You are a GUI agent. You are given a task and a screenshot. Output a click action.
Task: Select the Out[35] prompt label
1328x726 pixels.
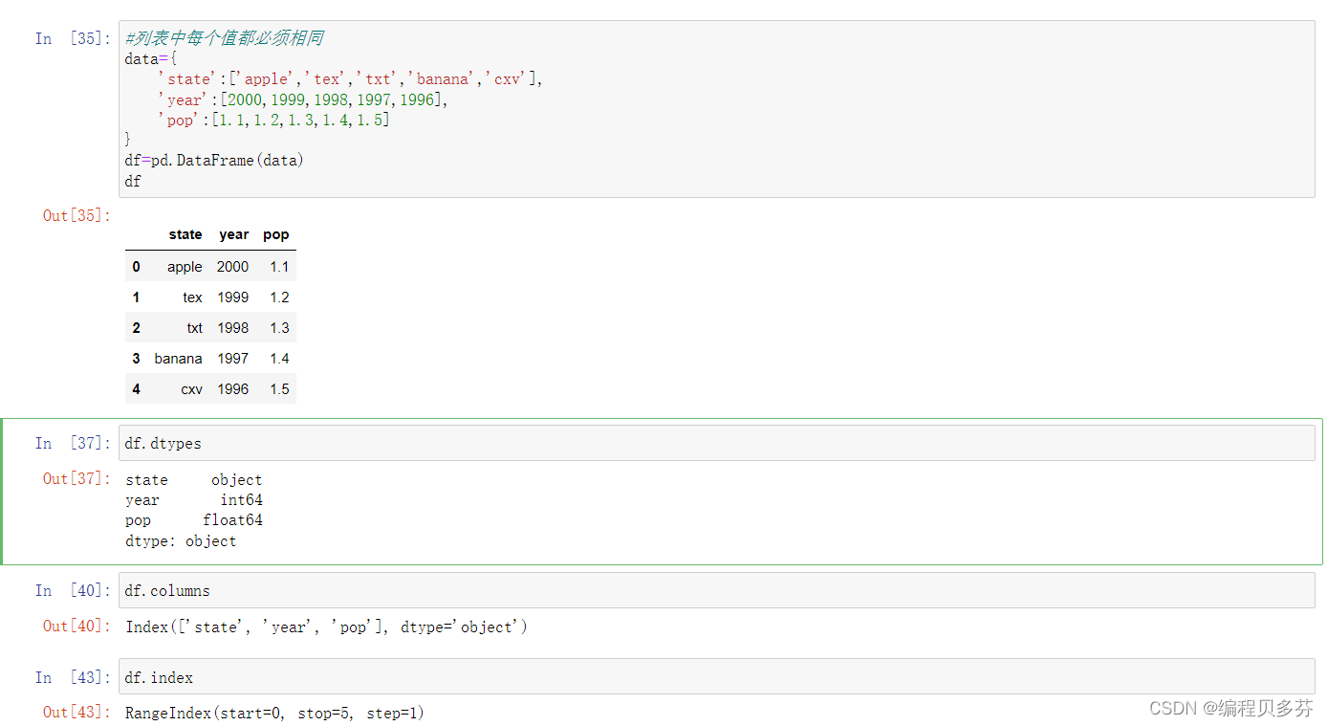point(76,215)
